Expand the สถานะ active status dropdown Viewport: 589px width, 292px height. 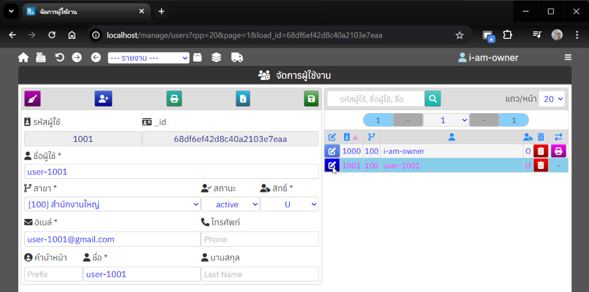pos(230,204)
